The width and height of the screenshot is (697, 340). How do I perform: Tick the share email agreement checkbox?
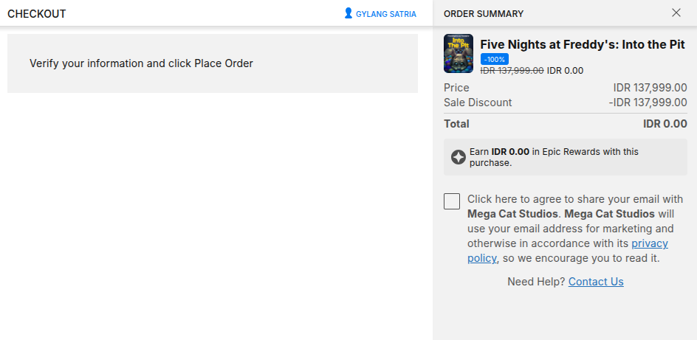[x=452, y=201]
